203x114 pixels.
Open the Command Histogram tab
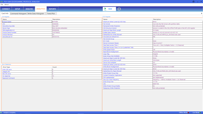tap(19, 13)
